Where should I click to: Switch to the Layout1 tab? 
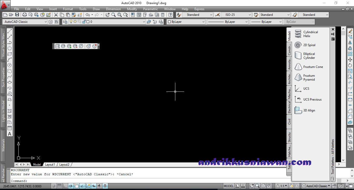(x=50, y=164)
